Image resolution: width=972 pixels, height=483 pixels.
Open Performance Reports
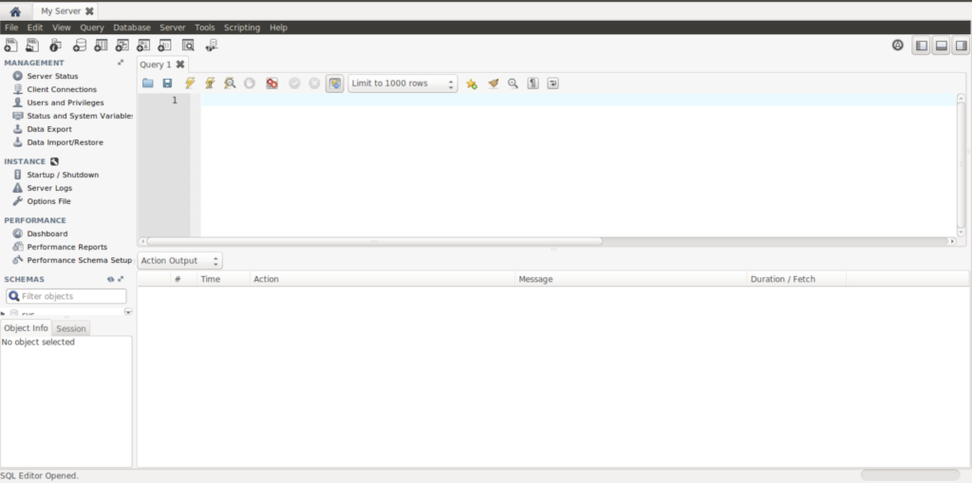click(x=66, y=247)
